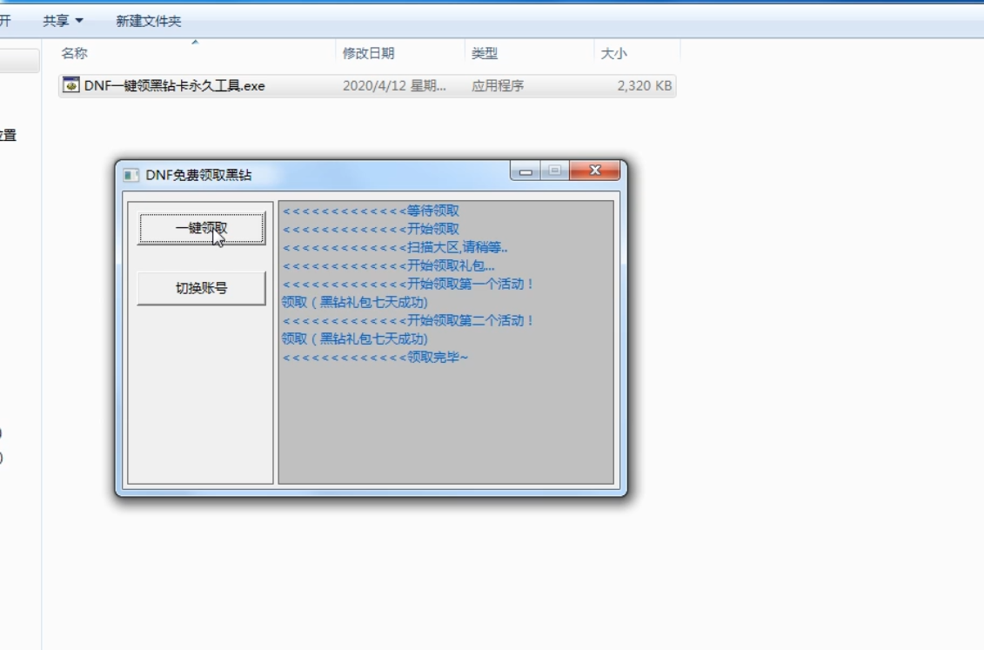Click log line 开始领取礼包...
Viewport: 984px width, 650px height.
388,265
